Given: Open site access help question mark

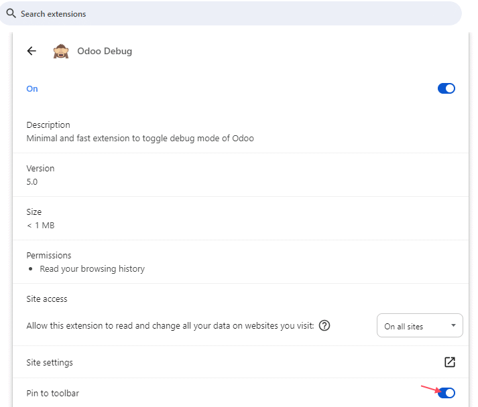Looking at the screenshot, I should coord(324,325).
